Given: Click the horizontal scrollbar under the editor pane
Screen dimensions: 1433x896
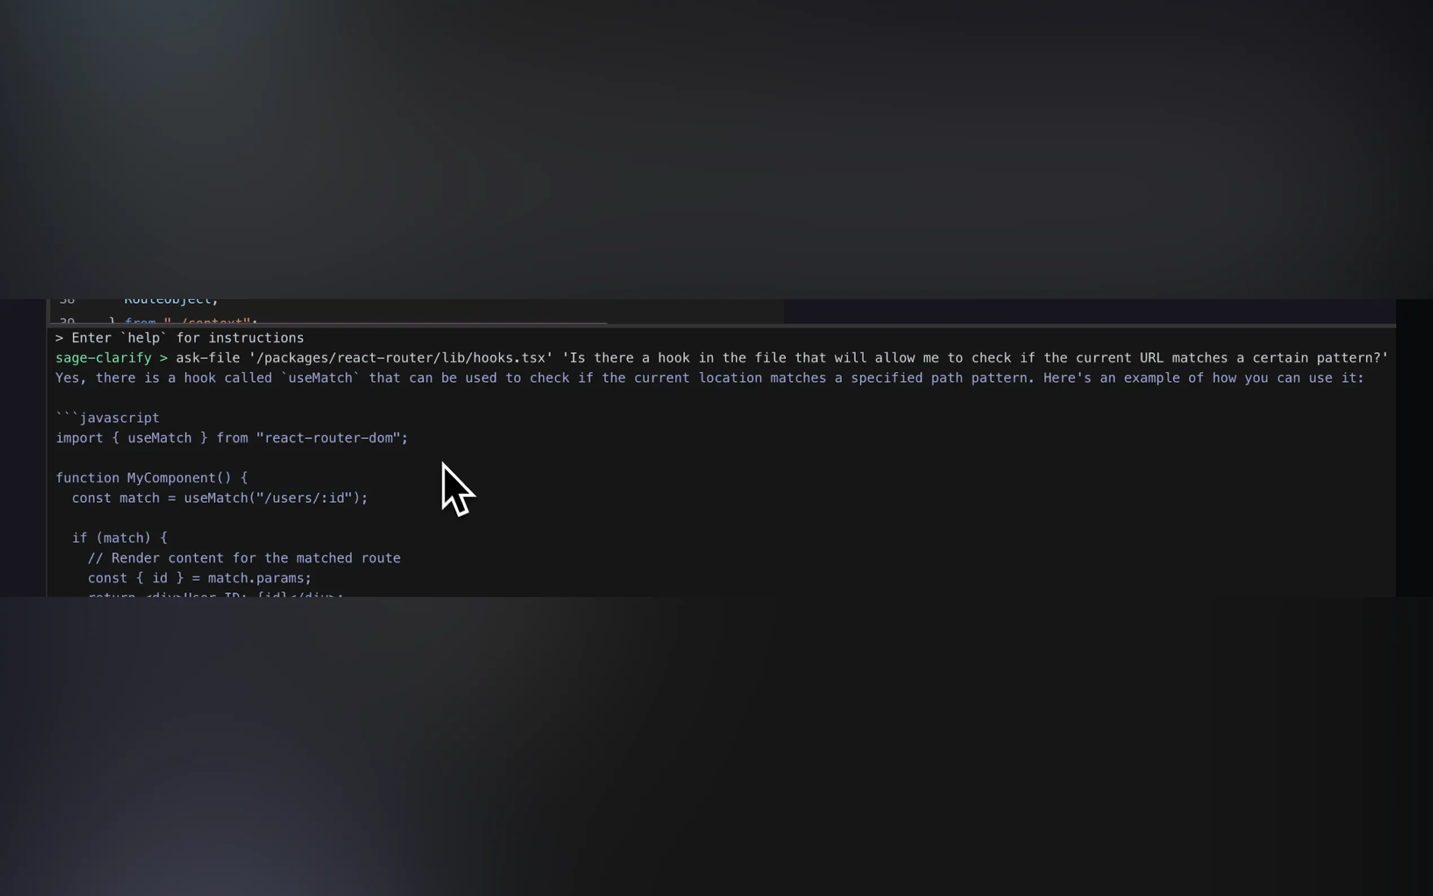Looking at the screenshot, I should pyautogui.click(x=329, y=323).
